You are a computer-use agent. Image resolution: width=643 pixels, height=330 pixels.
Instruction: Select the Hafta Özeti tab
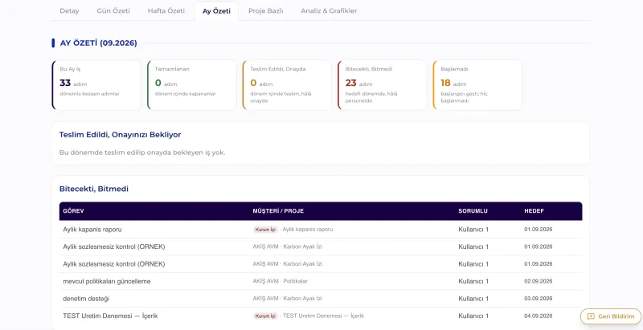pyautogui.click(x=166, y=11)
